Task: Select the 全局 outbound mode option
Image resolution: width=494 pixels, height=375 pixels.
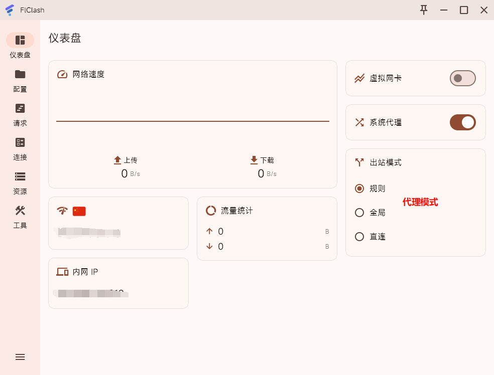Action: (x=359, y=213)
